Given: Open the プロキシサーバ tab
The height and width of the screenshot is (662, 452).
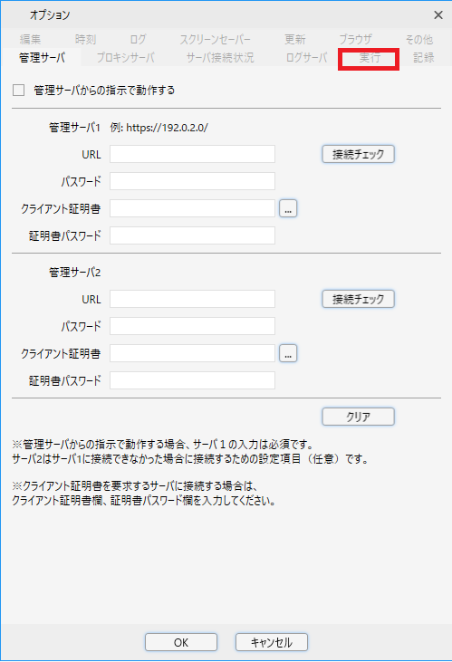Looking at the screenshot, I should [x=126, y=58].
